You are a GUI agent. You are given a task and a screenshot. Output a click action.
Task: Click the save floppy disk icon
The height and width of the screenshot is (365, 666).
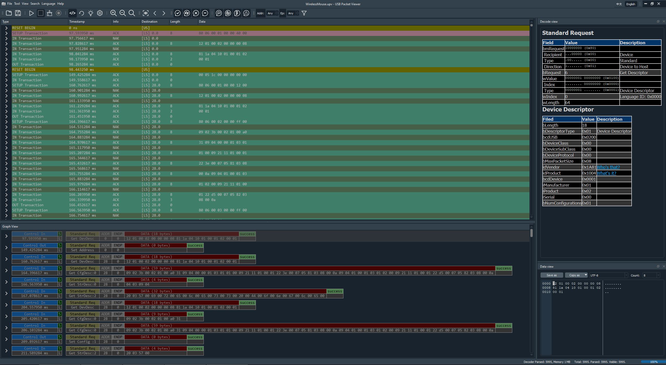(18, 13)
